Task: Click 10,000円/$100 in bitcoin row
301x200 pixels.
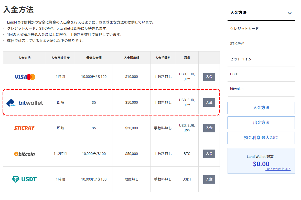Action: 94,154
